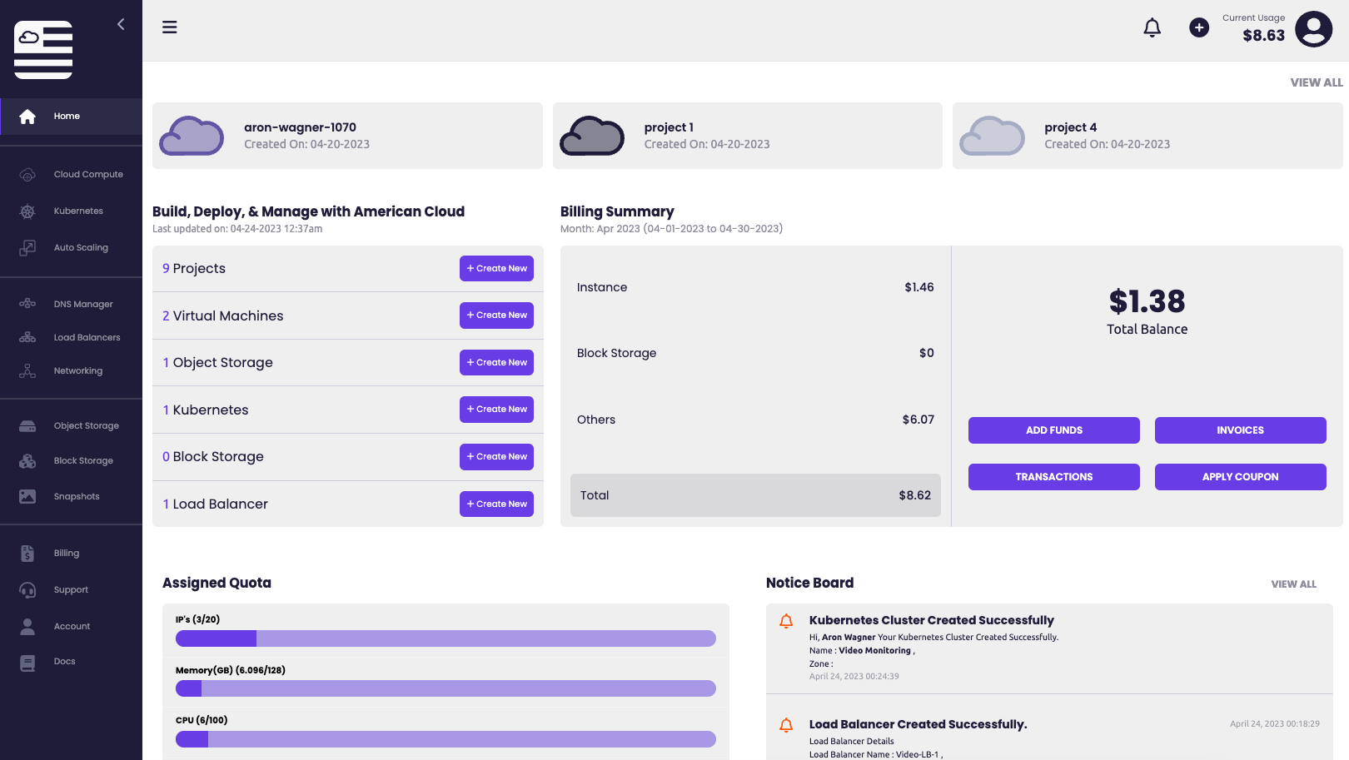1349x760 pixels.
Task: Go to DNS Manager in sidebar
Action: tap(83, 305)
